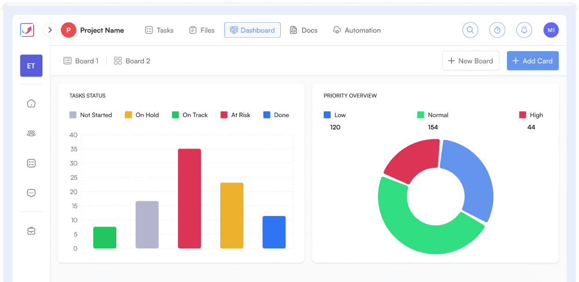Open the team members sidebar icon
This screenshot has height=282, width=579.
(31, 134)
